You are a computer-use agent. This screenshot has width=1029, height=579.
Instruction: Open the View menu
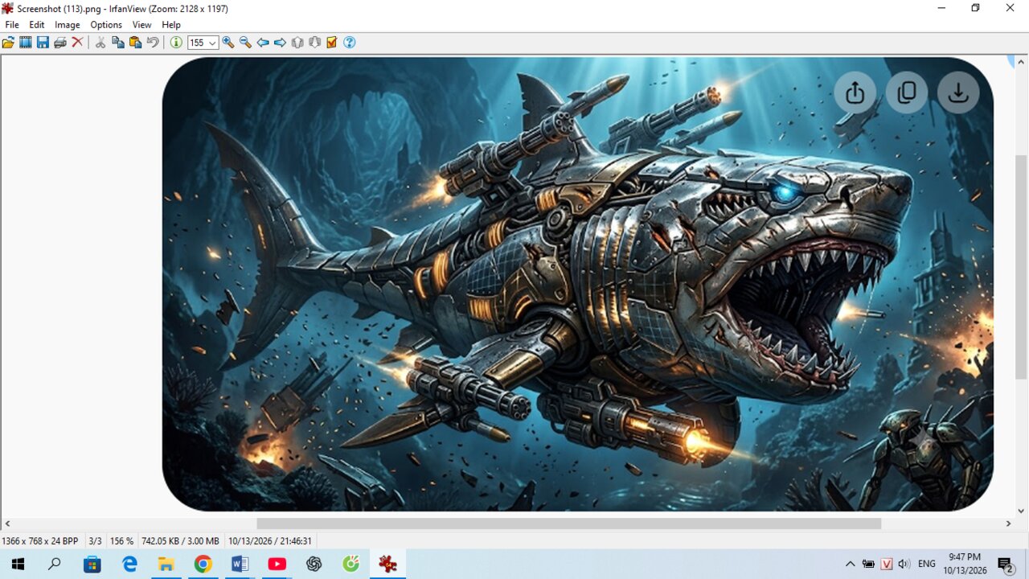point(142,25)
